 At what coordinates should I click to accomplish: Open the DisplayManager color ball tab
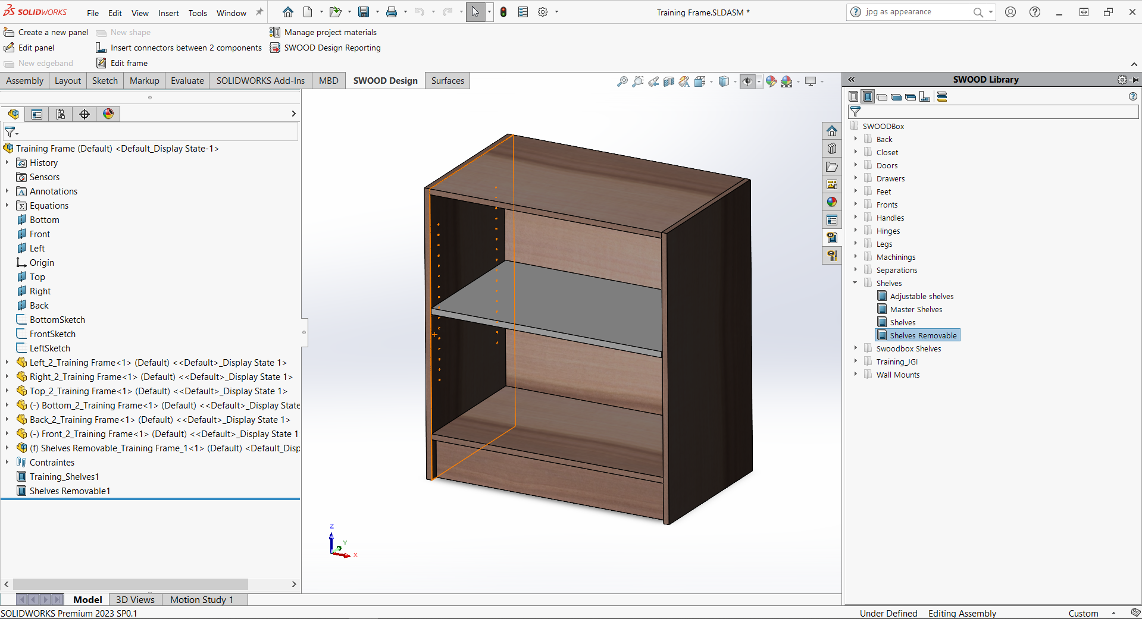tap(108, 114)
